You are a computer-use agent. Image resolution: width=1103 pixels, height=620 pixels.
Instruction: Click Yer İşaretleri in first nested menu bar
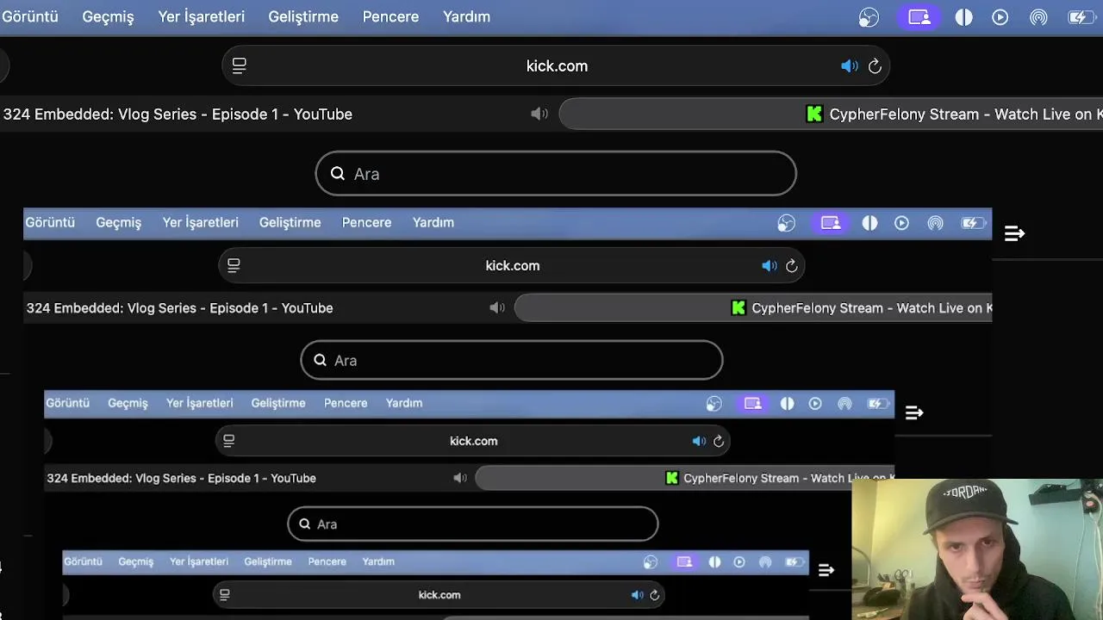200,222
